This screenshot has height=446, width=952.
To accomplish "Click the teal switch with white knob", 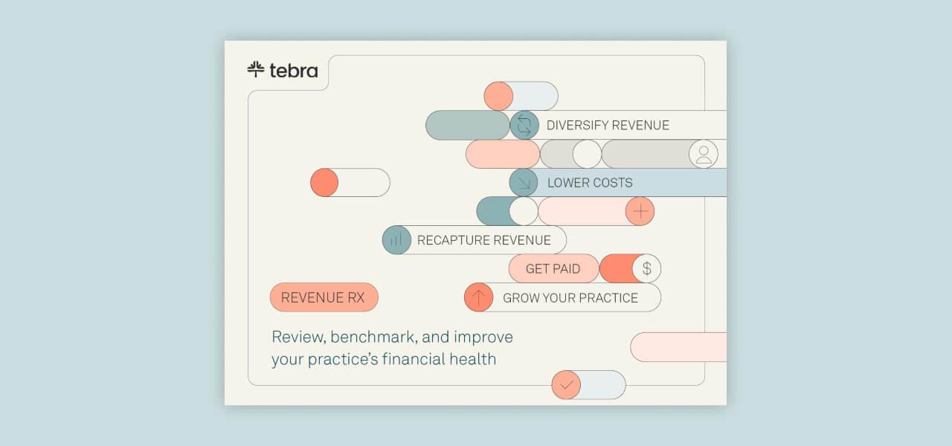I will coord(506,211).
